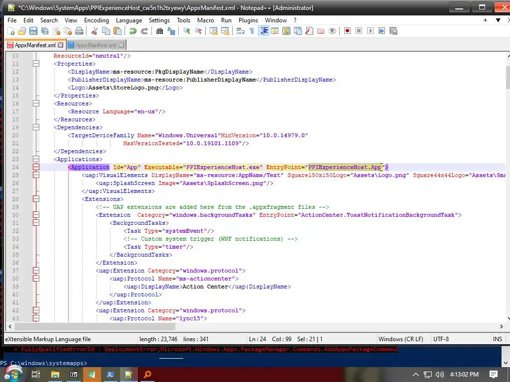This screenshot has height=382, width=510.
Task: Toggle synchronize horizontal scrolling
Action: tap(225, 31)
